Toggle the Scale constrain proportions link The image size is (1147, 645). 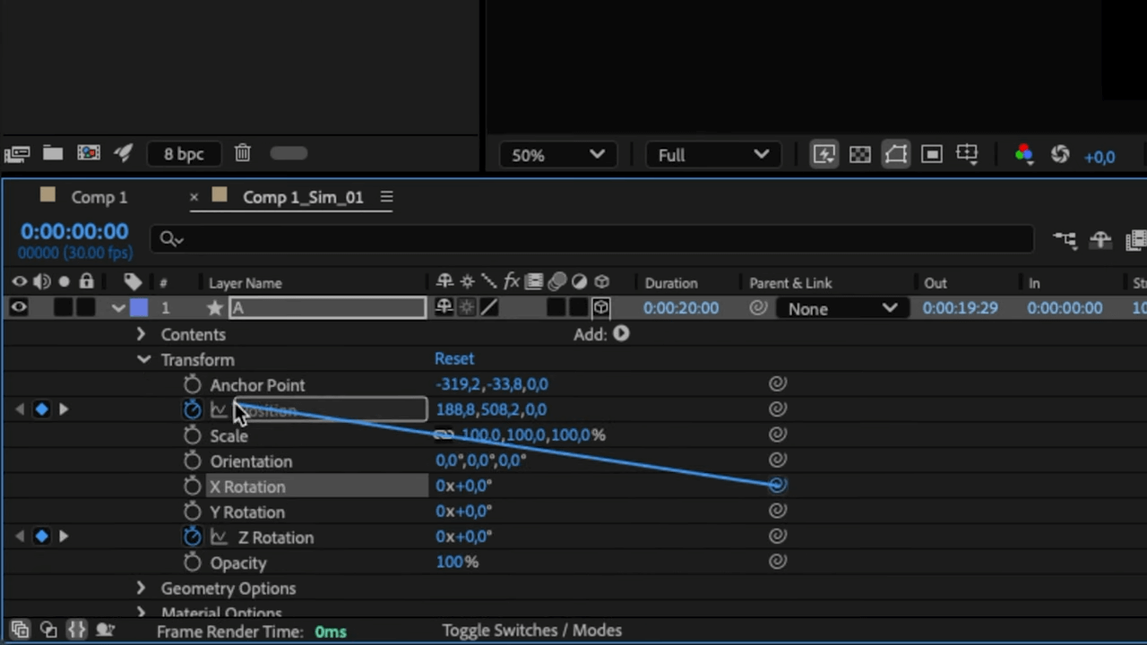click(x=444, y=435)
